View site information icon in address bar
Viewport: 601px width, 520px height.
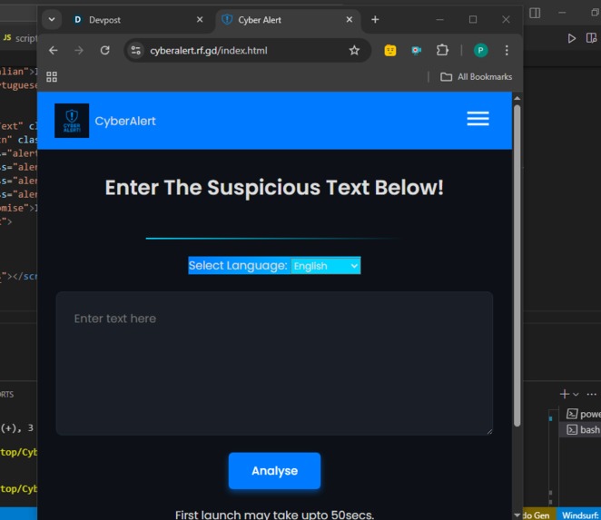135,50
